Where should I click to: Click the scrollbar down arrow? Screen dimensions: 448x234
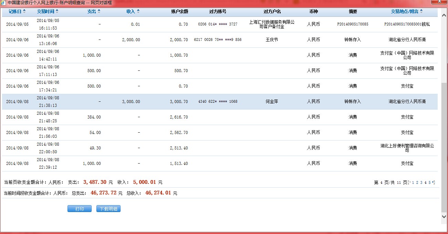pyautogui.click(x=444, y=216)
